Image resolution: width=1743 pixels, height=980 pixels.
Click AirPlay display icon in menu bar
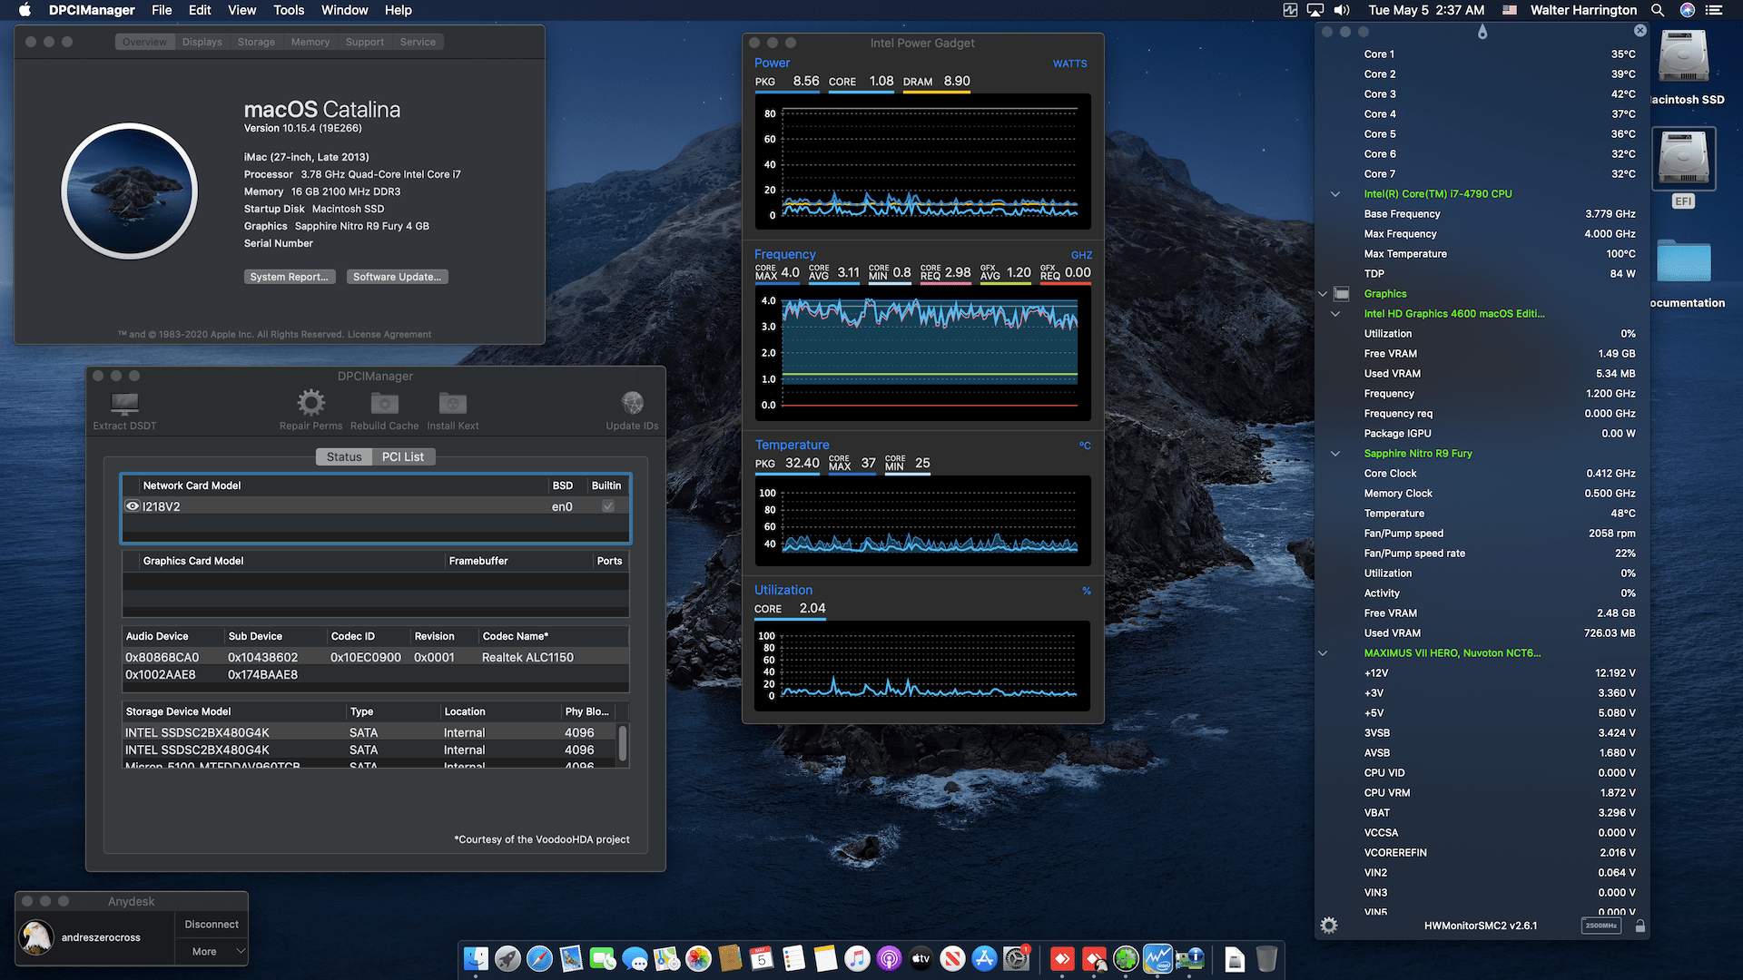pos(1315,10)
